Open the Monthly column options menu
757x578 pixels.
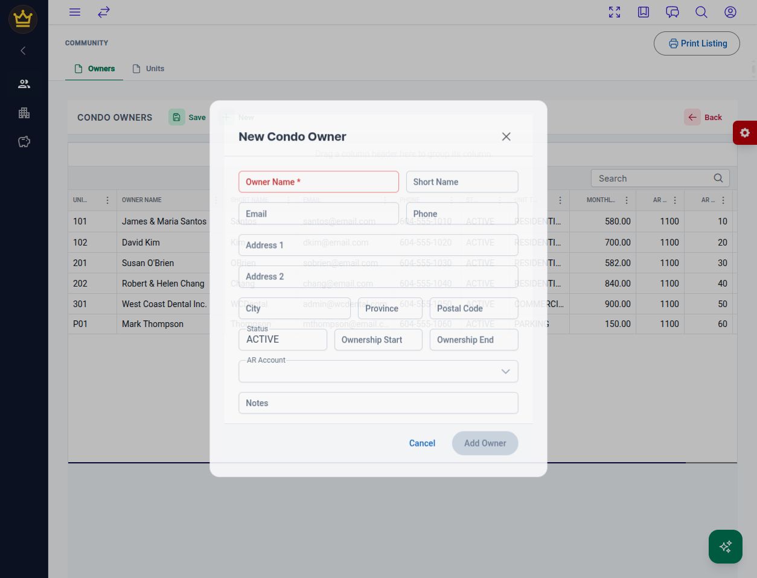(x=627, y=200)
